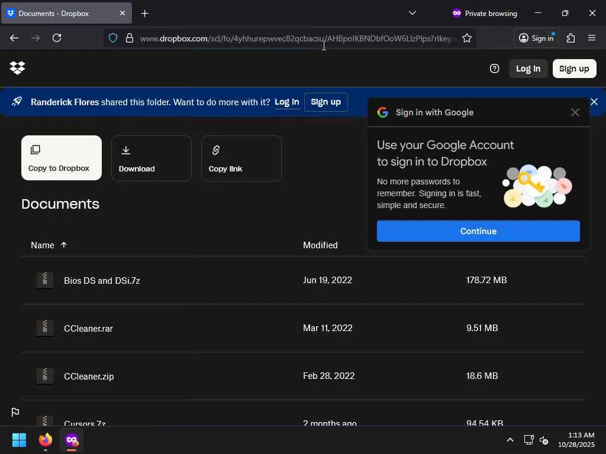The height and width of the screenshot is (454, 606).
Task: Click the network icon in system tray
Action: [x=528, y=440]
